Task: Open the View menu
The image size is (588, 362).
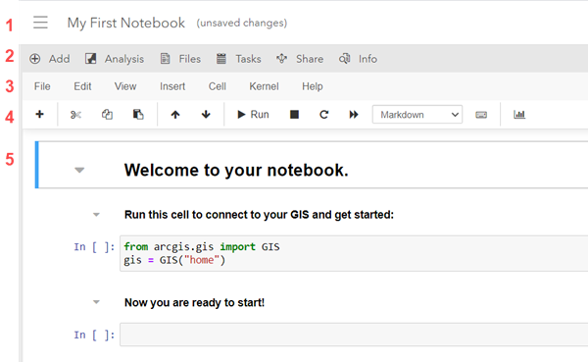Action: pyautogui.click(x=125, y=86)
